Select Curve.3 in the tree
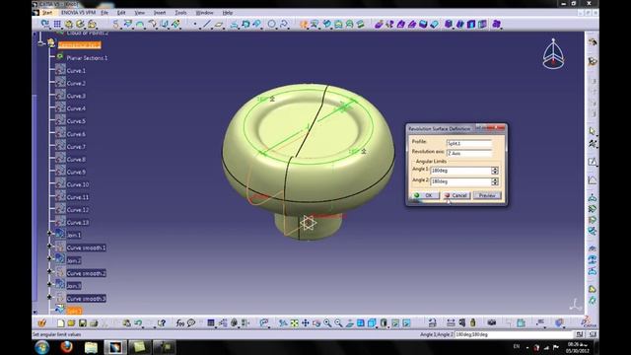631x355 pixels. [x=76, y=97]
